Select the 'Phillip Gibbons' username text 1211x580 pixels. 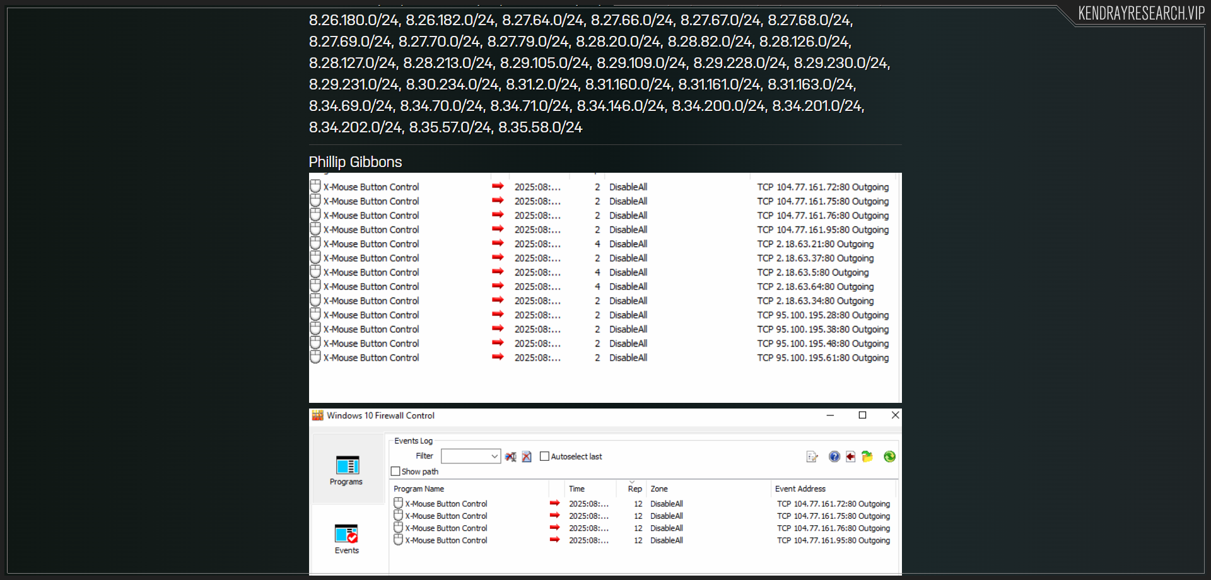point(355,162)
